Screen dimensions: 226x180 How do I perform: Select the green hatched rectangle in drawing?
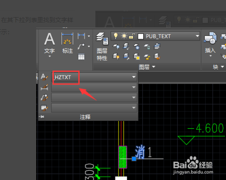(123, 157)
